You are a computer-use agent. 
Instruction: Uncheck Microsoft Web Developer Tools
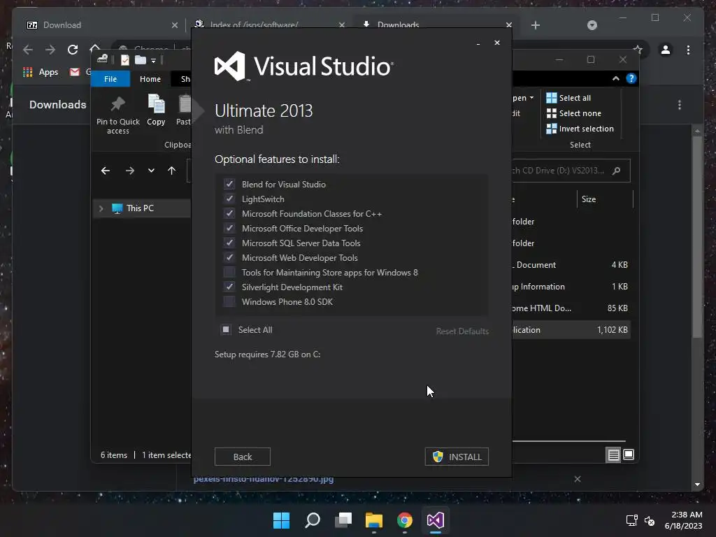[229, 257]
